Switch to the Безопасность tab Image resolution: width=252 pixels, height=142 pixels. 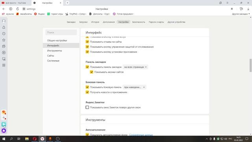[x=139, y=22]
